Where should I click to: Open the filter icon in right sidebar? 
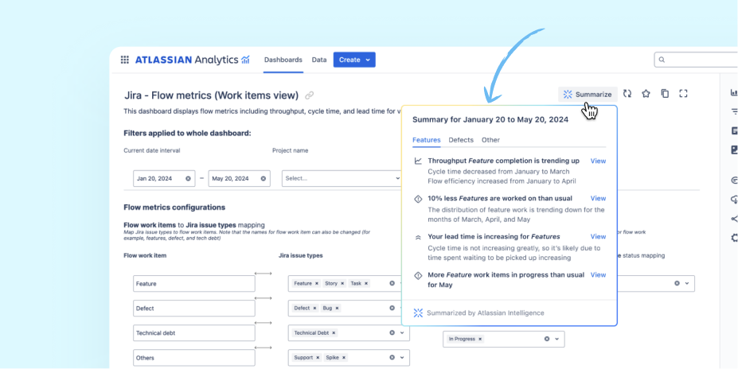[x=734, y=111]
